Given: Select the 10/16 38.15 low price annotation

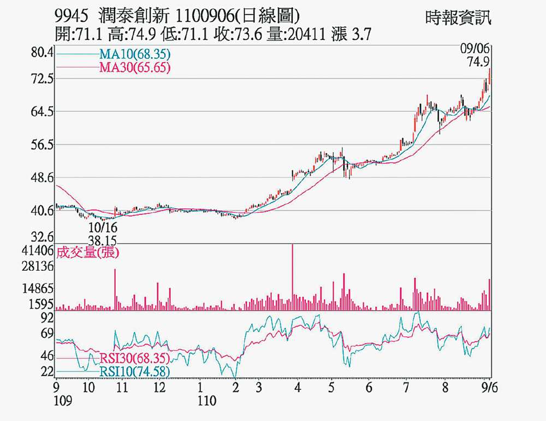Looking at the screenshot, I should (103, 232).
